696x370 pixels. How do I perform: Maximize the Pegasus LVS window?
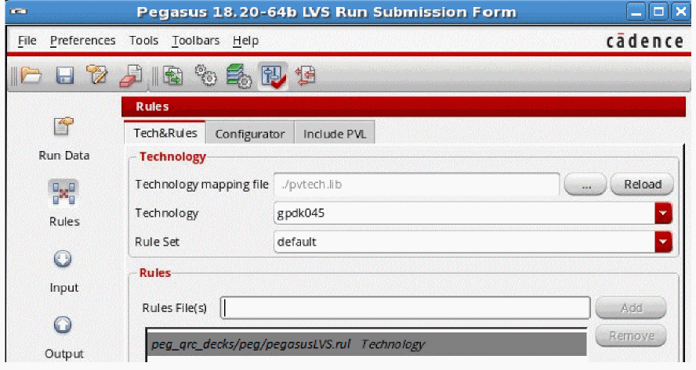658,12
